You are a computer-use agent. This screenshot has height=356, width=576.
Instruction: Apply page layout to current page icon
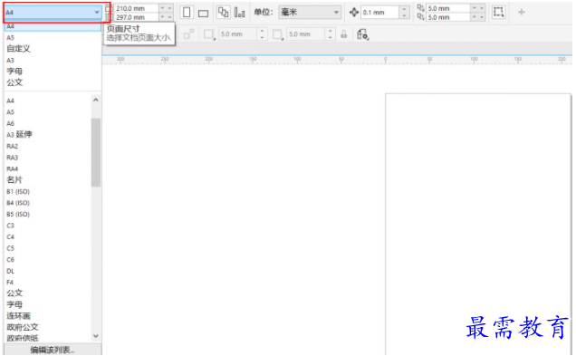click(239, 13)
